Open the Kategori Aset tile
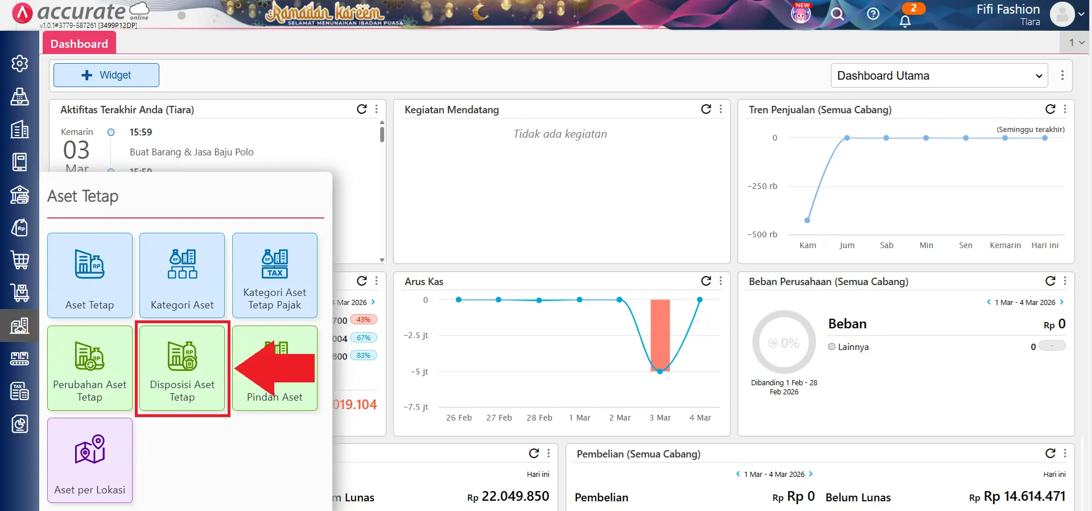This screenshot has width=1092, height=511. point(182,275)
